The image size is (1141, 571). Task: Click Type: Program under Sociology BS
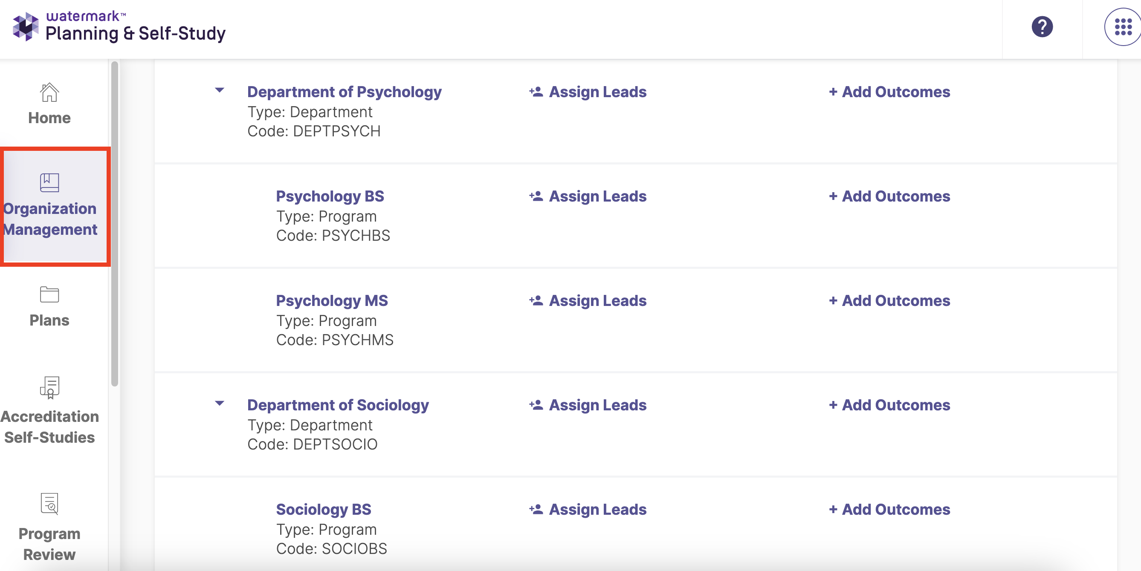tap(327, 530)
